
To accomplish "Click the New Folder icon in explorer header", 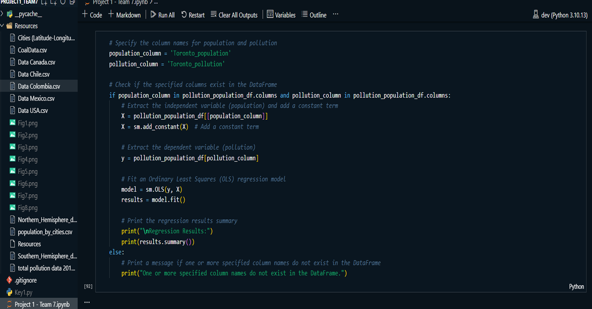I will pyautogui.click(x=53, y=2).
